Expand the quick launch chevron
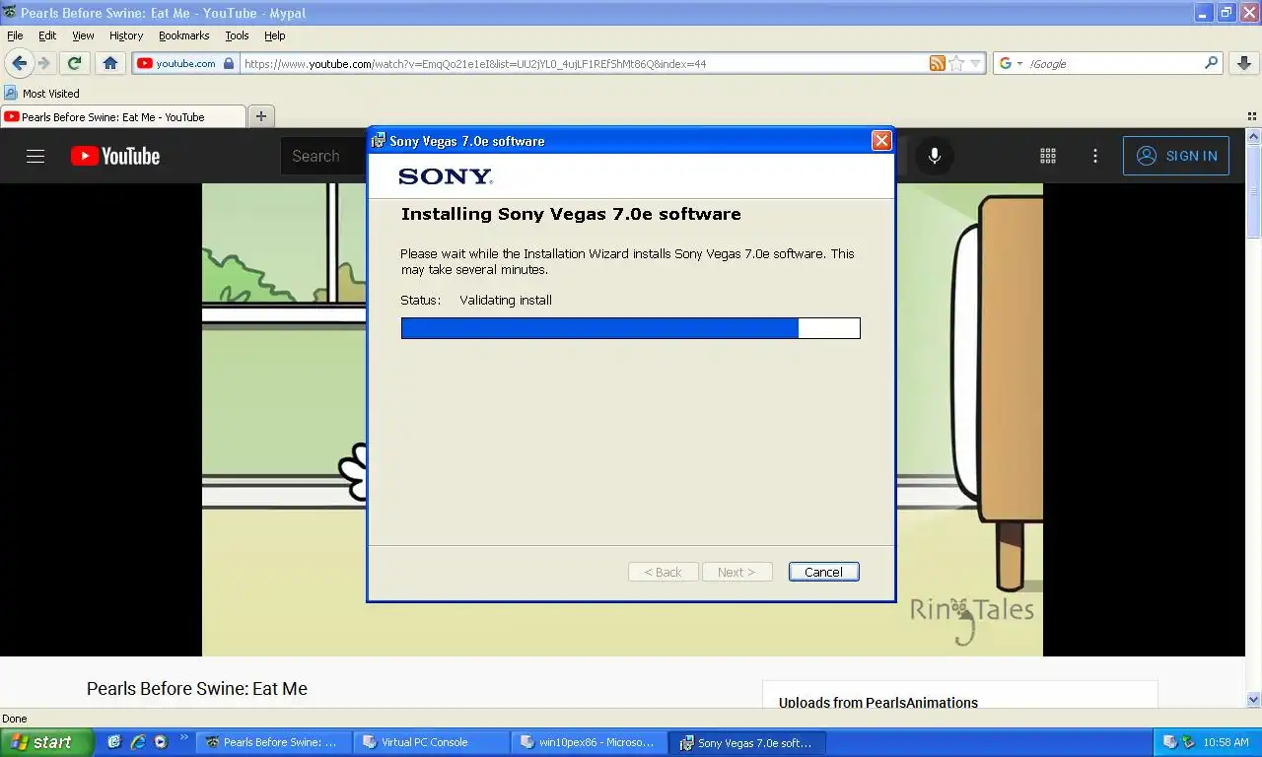The width and height of the screenshot is (1262, 757). coord(183,737)
